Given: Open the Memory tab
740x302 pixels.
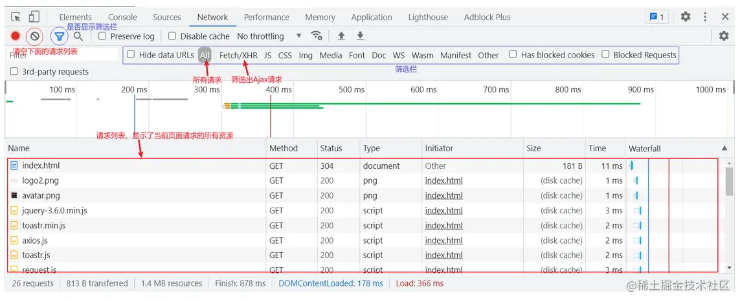Looking at the screenshot, I should [320, 17].
